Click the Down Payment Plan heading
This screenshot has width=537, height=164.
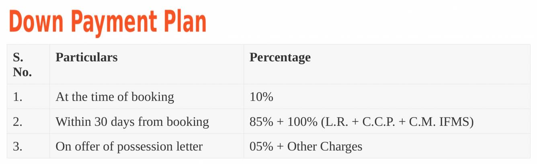click(107, 22)
